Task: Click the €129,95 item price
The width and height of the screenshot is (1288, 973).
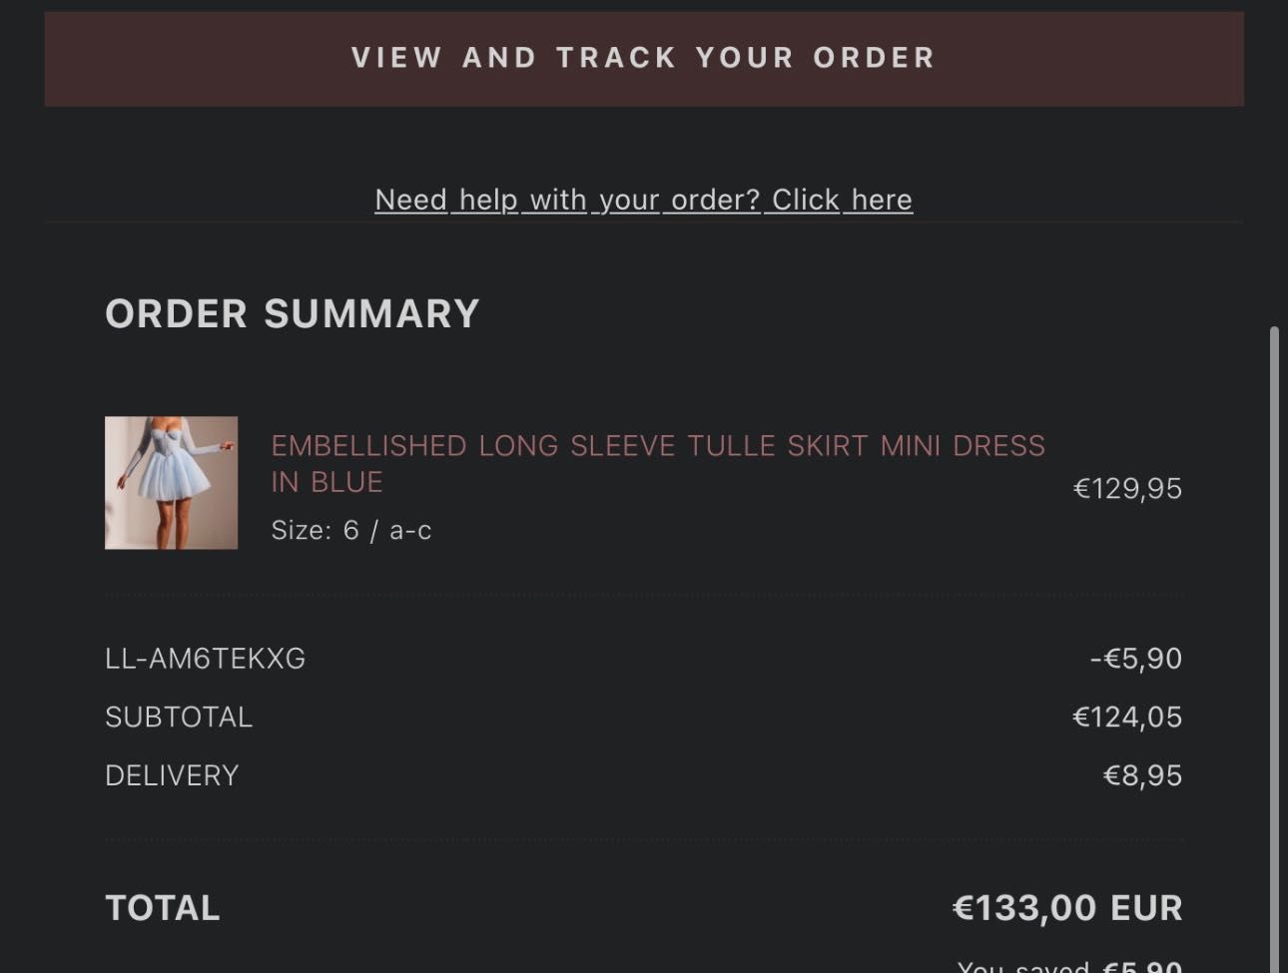Action: click(x=1127, y=488)
